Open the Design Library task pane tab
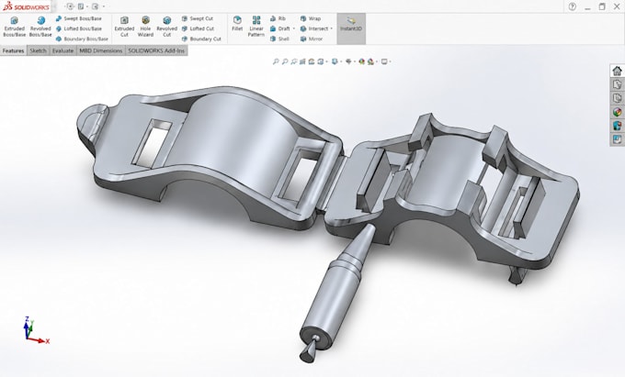Viewport: 625px width, 377px height. pyautogui.click(x=617, y=84)
